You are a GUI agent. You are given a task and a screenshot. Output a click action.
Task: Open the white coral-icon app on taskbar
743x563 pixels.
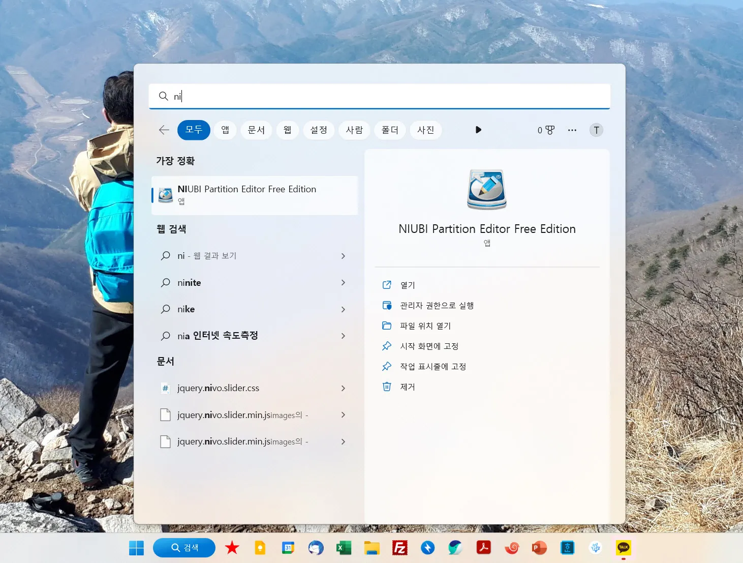(x=595, y=548)
